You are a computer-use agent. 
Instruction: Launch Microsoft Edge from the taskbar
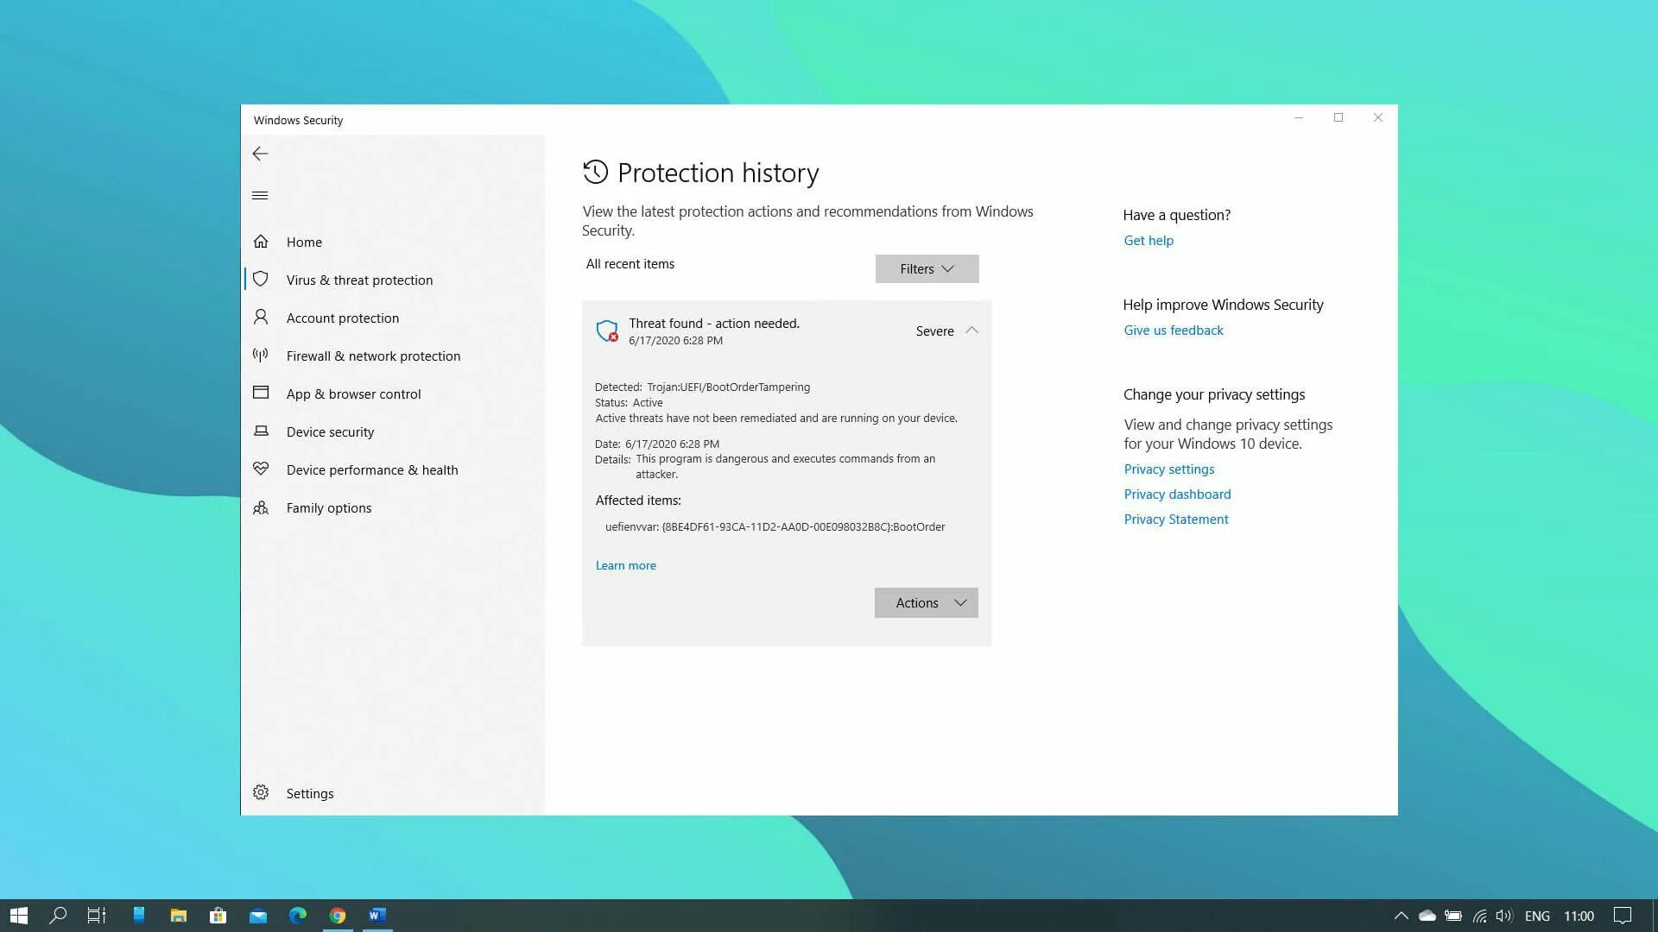click(298, 916)
